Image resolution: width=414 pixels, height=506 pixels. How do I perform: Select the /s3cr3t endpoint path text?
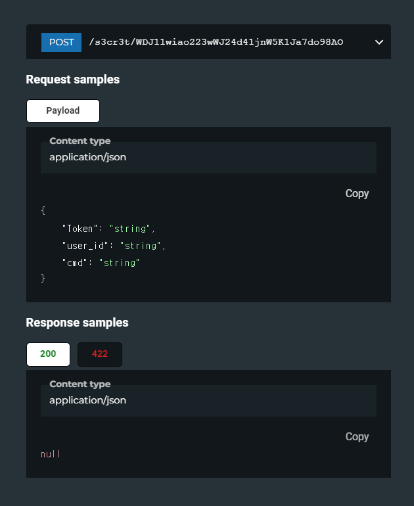216,42
